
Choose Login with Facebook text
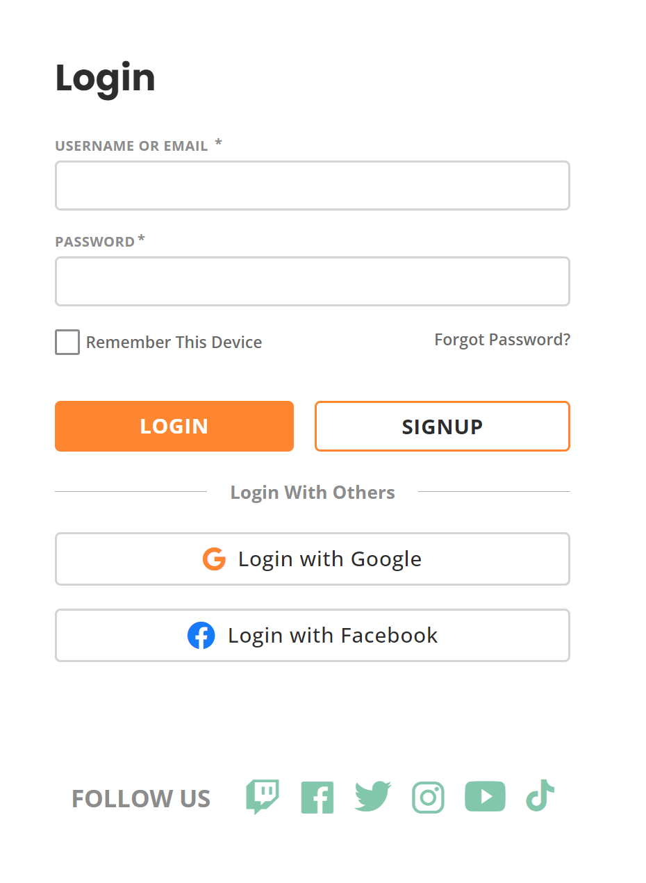[x=333, y=636]
